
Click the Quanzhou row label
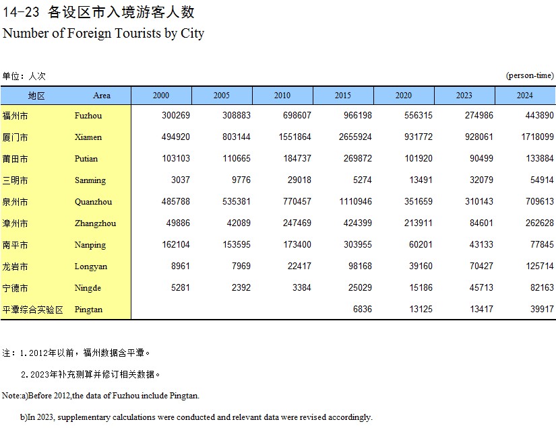tap(93, 202)
